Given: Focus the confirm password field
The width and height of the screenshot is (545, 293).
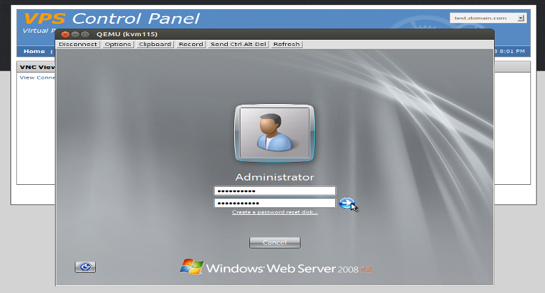Looking at the screenshot, I should 275,203.
